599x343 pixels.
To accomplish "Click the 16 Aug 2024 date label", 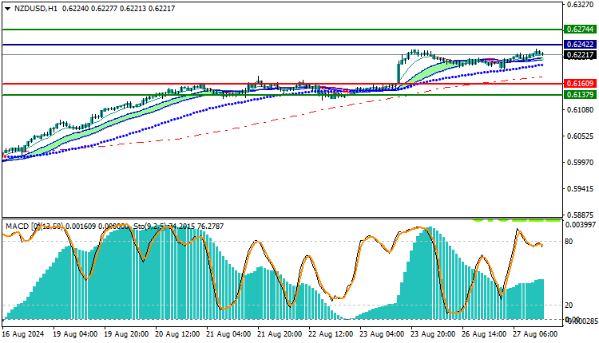I will [x=23, y=334].
